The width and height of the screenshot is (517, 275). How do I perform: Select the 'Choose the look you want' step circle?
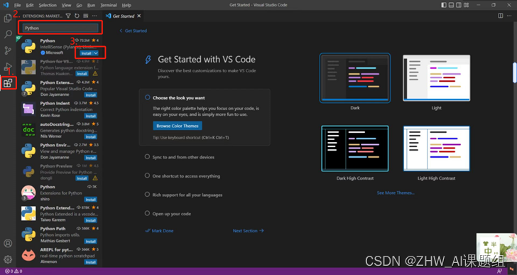coord(148,97)
